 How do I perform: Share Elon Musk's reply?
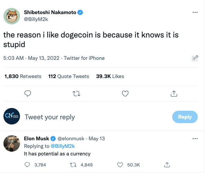167,165
